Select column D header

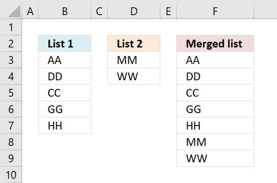134,11
